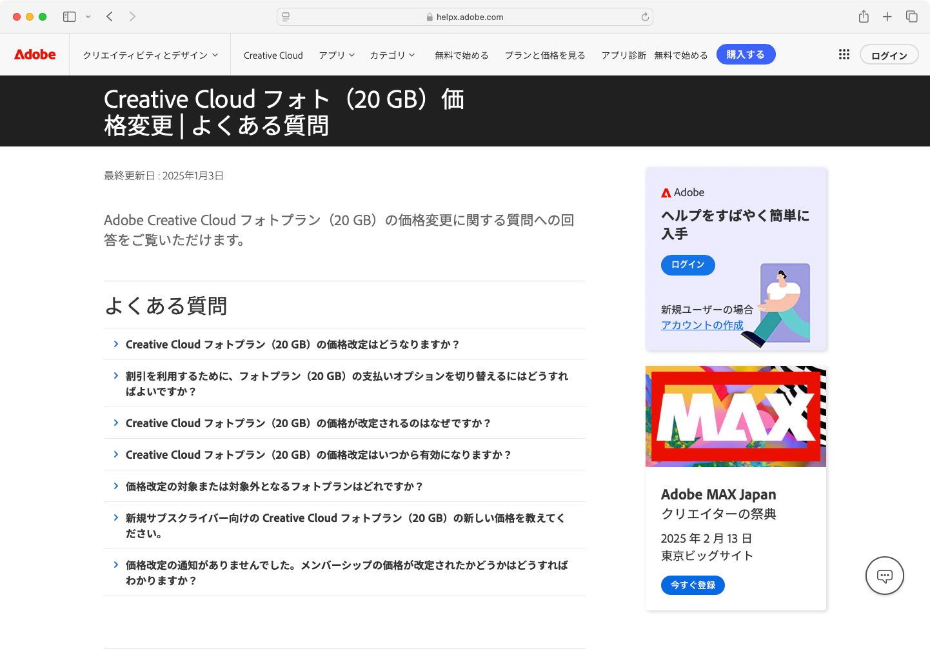Click the Adobe MAX Japan banner image
This screenshot has height=653, width=930.
735,416
